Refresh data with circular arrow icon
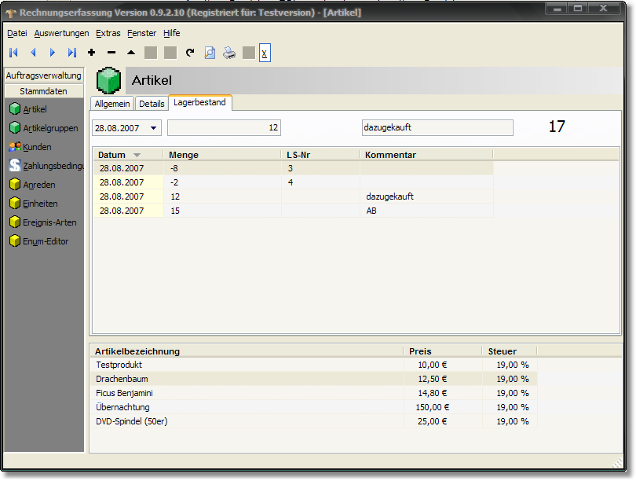The width and height of the screenshot is (636, 481). [x=190, y=53]
